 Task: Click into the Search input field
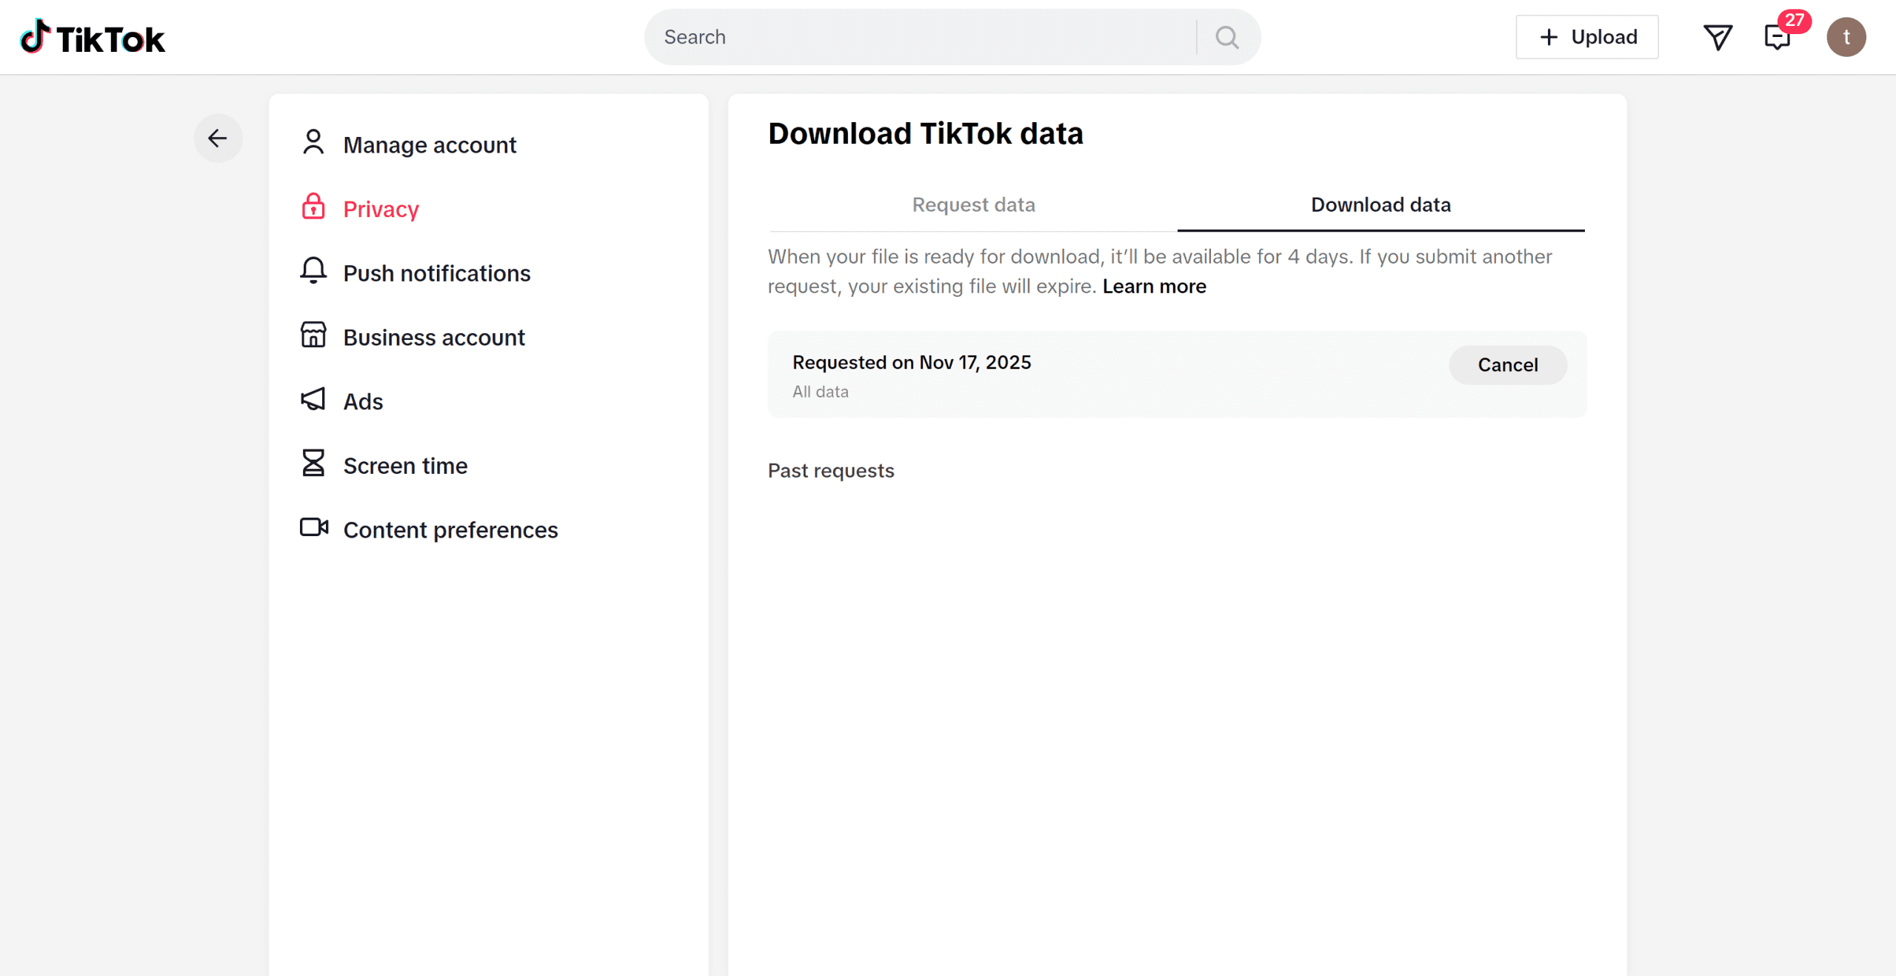coord(918,37)
